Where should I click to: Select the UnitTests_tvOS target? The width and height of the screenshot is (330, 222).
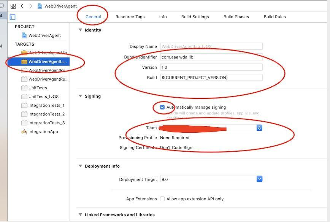coord(40,97)
